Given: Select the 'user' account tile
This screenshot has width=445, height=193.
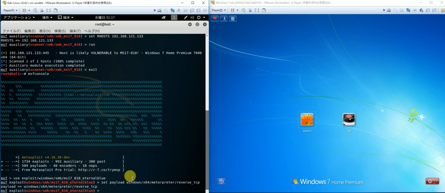Looking at the screenshot, I should [349, 122].
